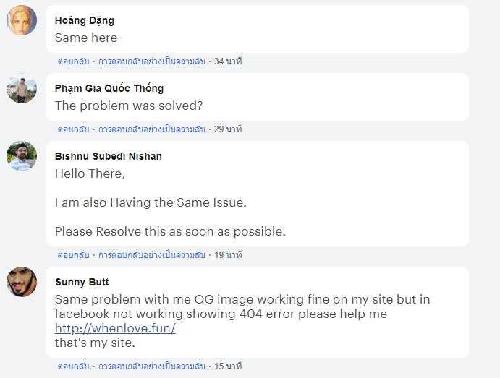View Bishnu Subedi Nishan's profile photo
This screenshot has width=500, height=378.
(x=22, y=156)
